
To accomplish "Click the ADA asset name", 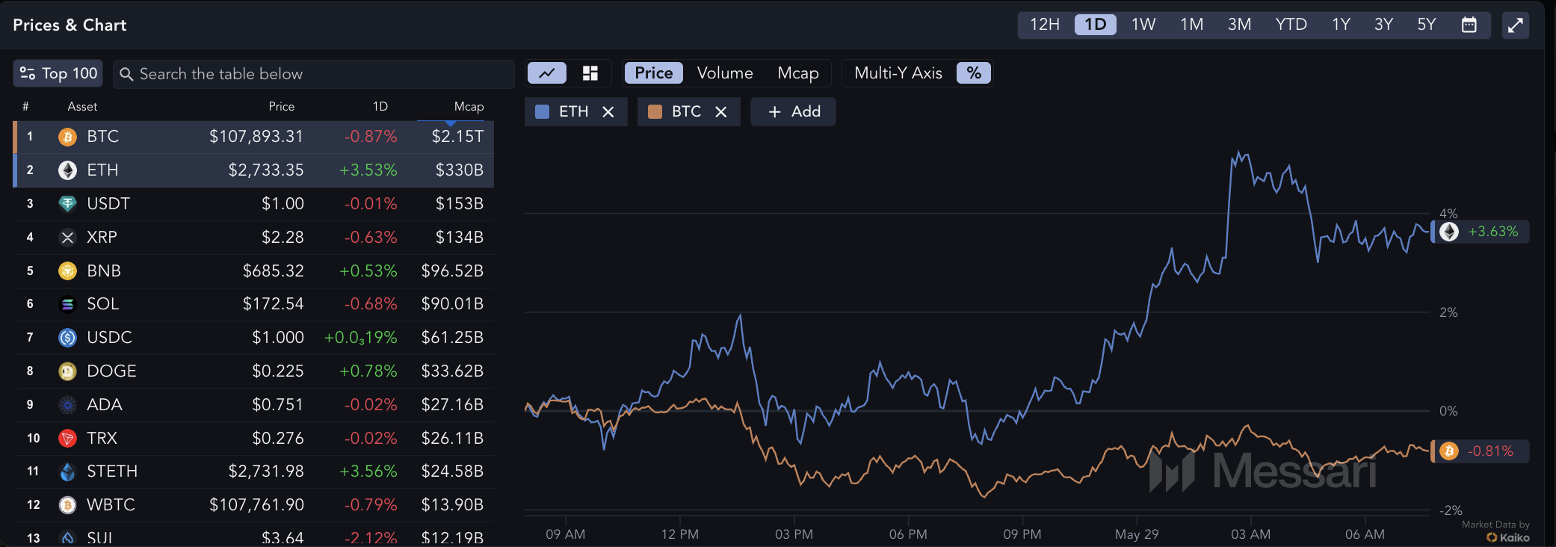I will (x=105, y=405).
